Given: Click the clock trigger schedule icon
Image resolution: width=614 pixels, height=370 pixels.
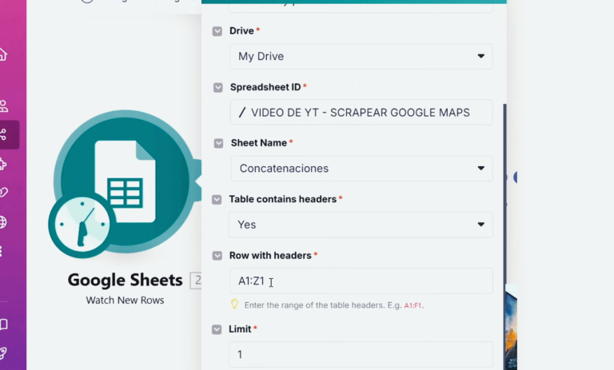Looking at the screenshot, I should [82, 225].
